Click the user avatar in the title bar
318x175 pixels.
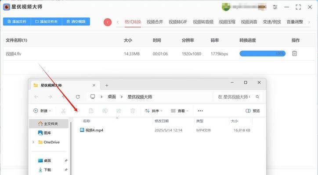[x=226, y=7]
